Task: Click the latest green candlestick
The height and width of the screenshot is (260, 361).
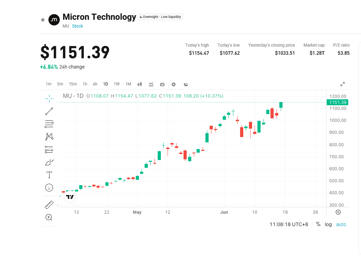Action: [281, 105]
